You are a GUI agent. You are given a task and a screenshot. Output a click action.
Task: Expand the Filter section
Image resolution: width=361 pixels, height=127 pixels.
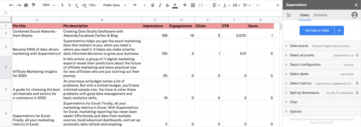point(322,102)
